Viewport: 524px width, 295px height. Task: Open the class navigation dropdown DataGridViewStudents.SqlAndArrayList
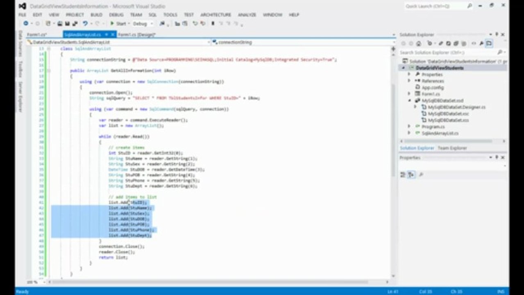[118, 42]
